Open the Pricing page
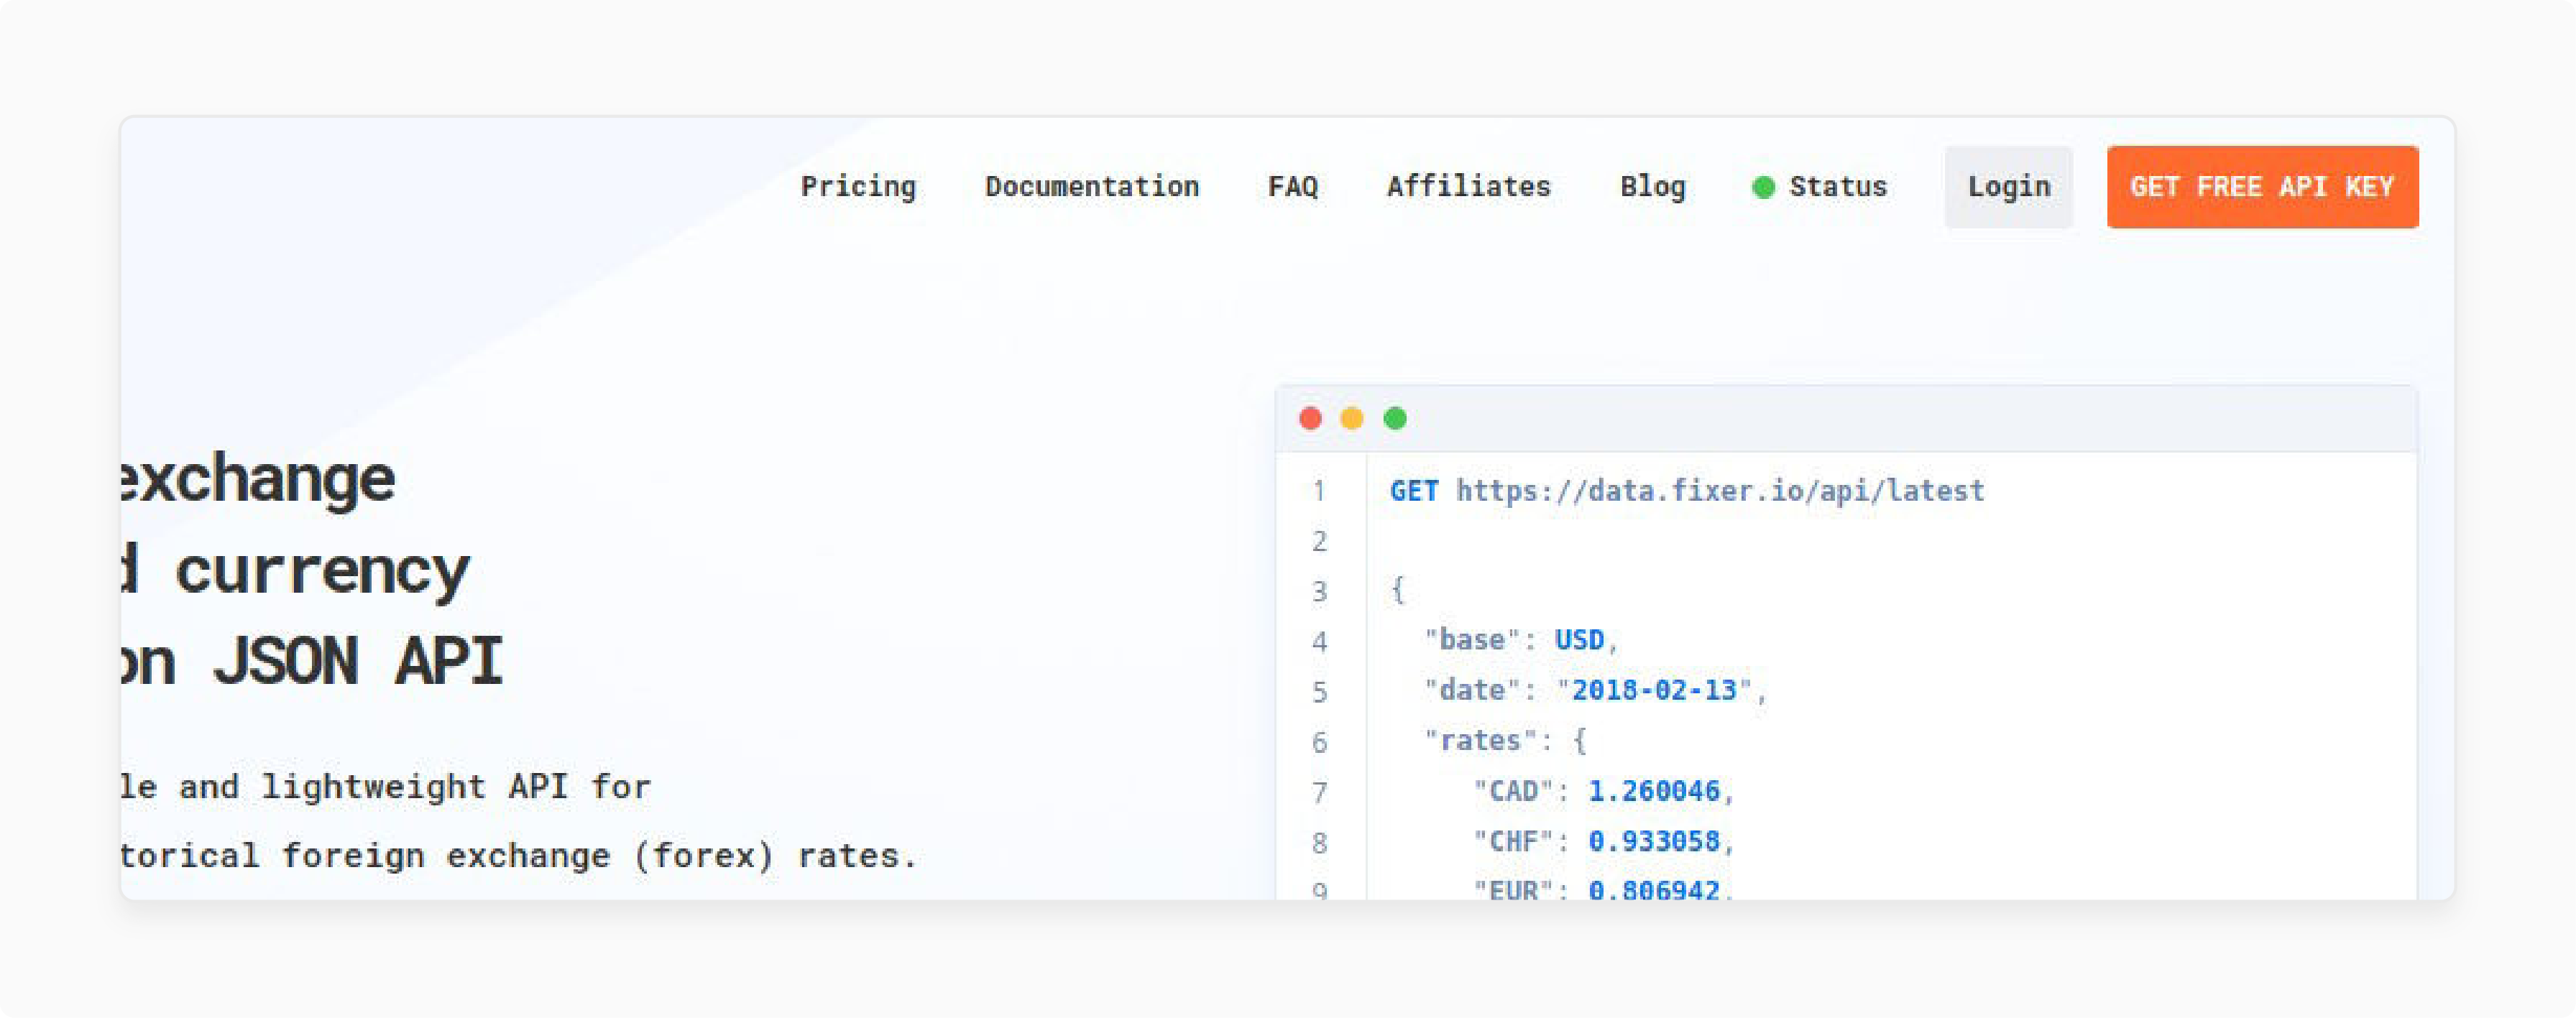The width and height of the screenshot is (2576, 1018). pos(858,187)
